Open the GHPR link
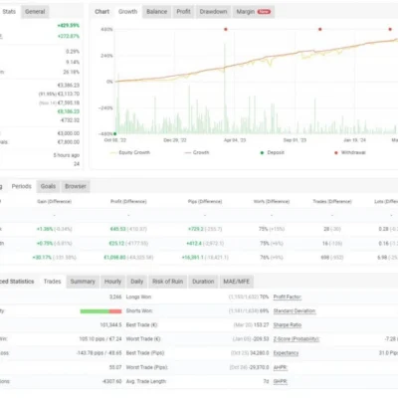The width and height of the screenshot is (398, 398). (281, 381)
